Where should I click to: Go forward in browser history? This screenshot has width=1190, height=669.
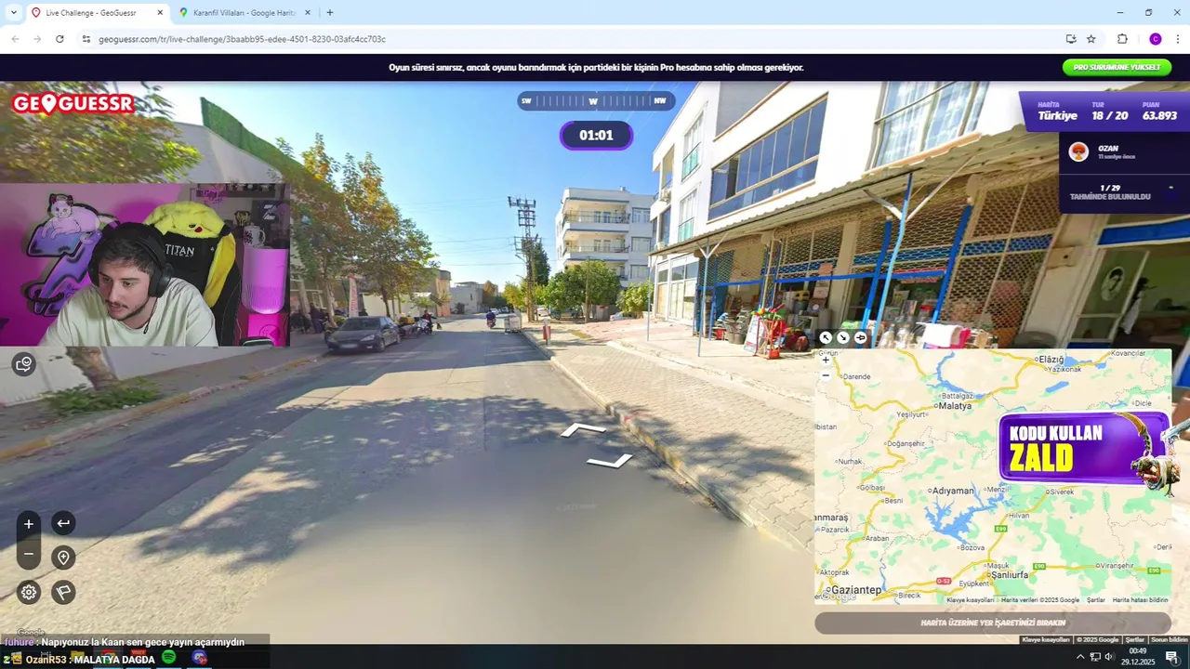(x=37, y=39)
